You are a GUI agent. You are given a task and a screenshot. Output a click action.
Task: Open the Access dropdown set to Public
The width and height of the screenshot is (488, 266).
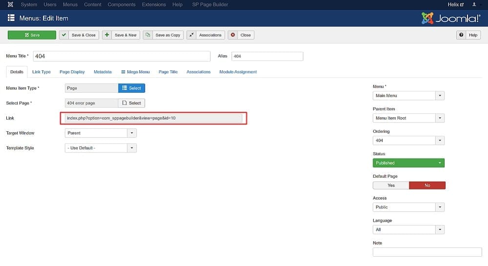coord(408,207)
